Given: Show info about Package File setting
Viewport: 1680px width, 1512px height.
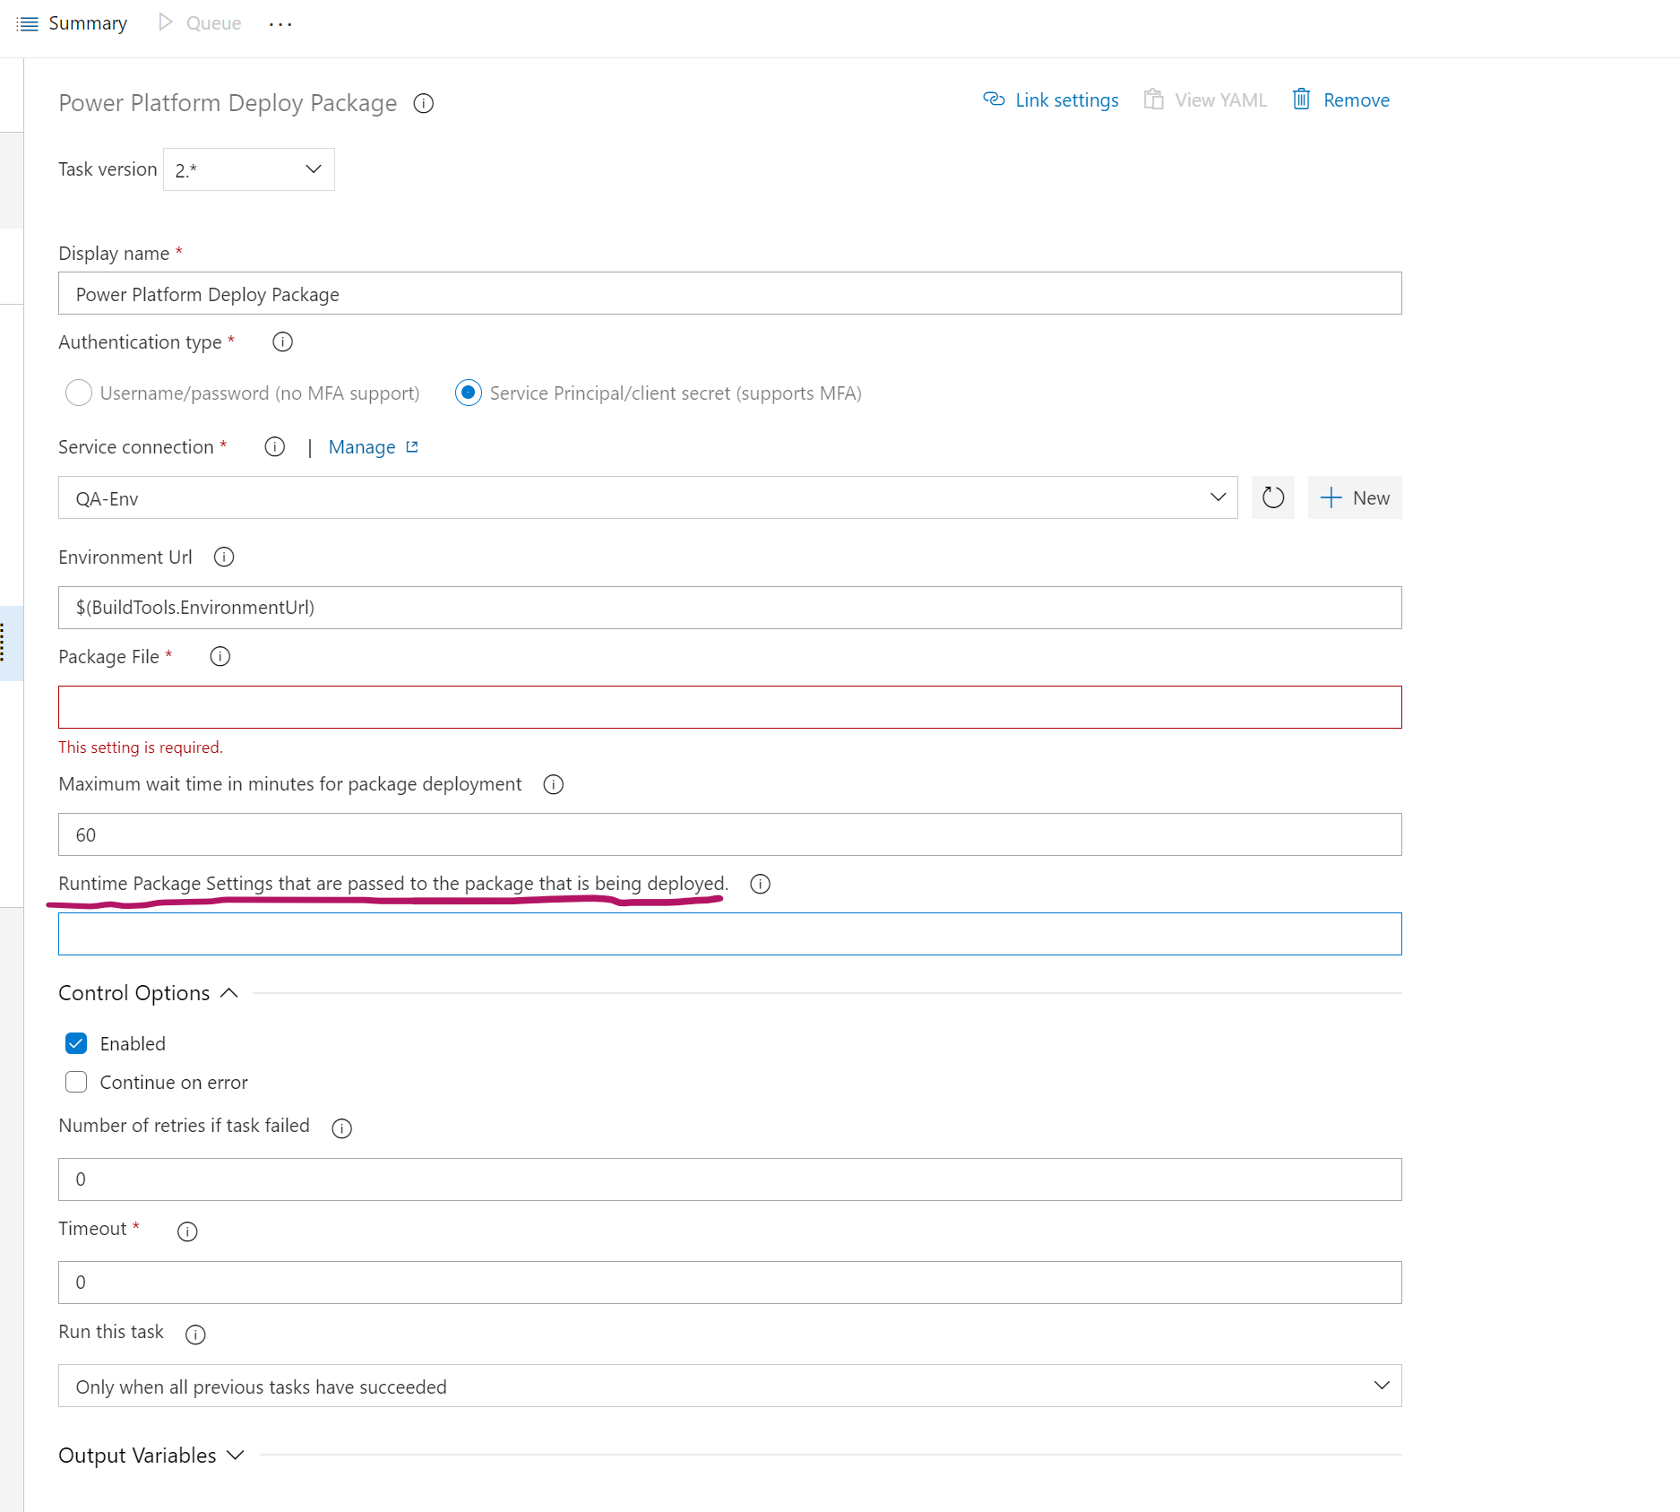Looking at the screenshot, I should (x=220, y=656).
